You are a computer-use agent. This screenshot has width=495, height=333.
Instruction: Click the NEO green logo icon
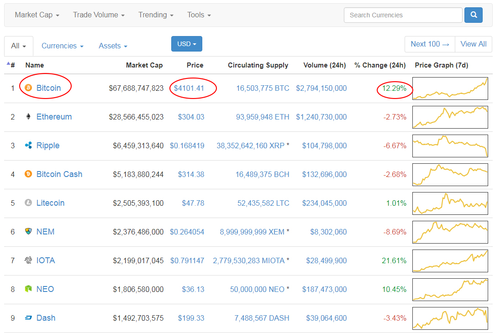(x=28, y=289)
